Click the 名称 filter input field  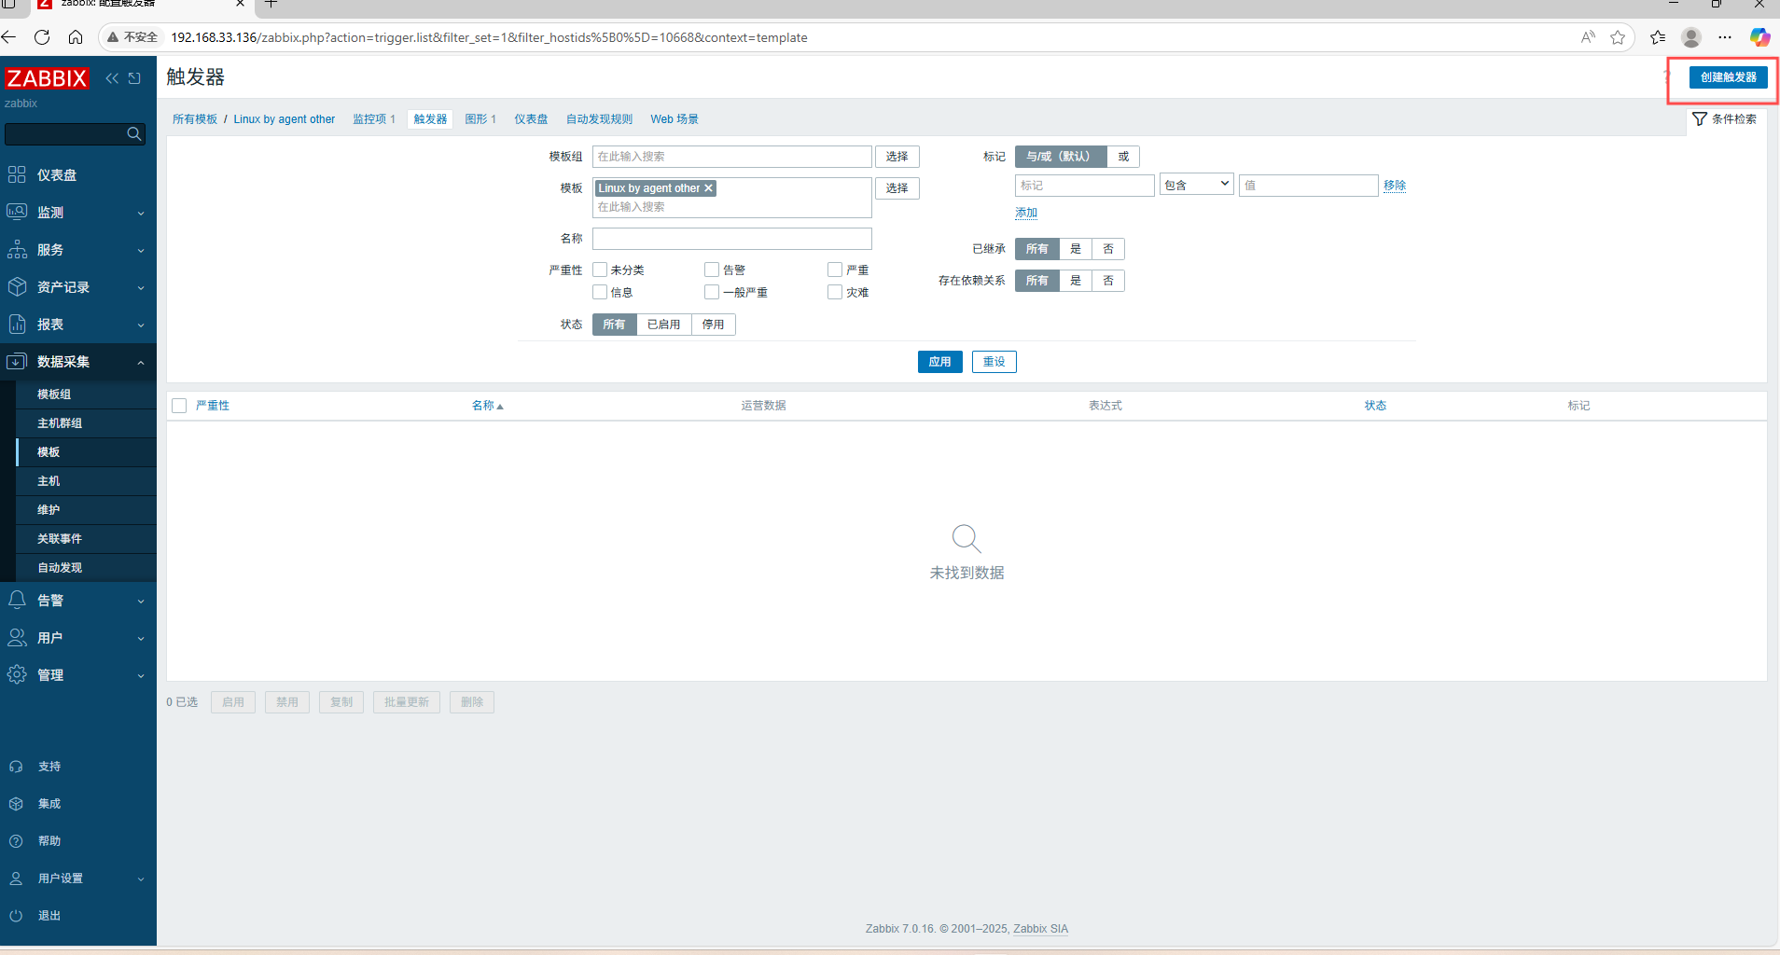click(732, 239)
